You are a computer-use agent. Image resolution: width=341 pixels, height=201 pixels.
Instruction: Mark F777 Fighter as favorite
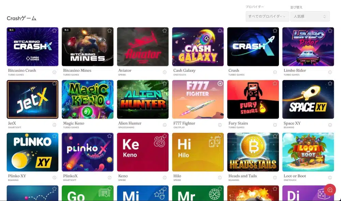point(220,83)
